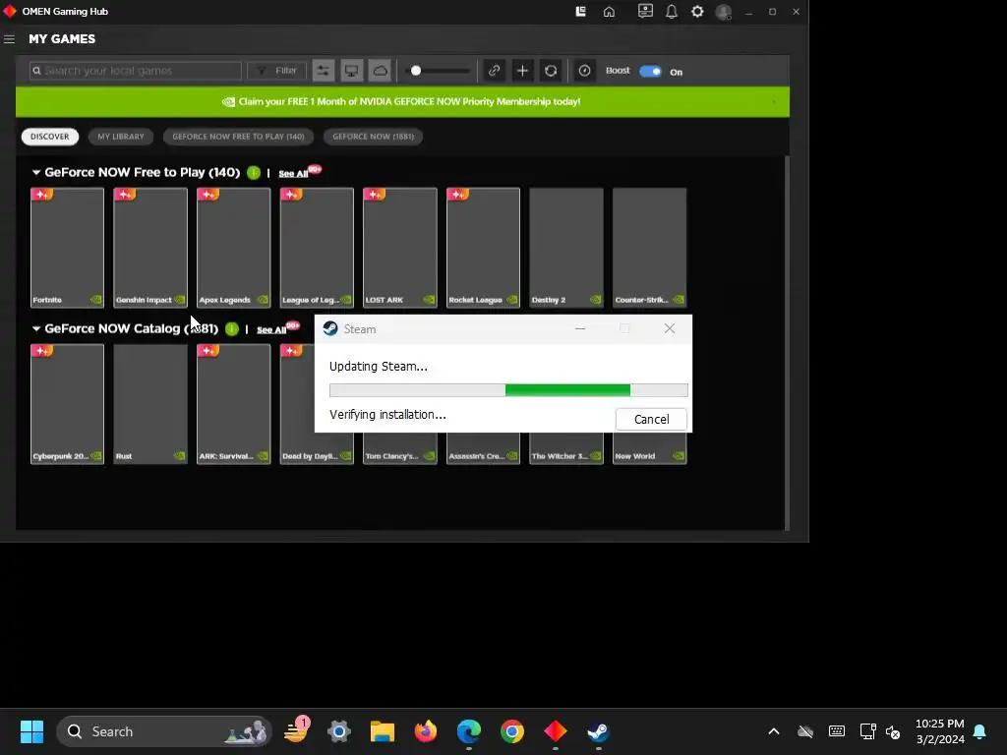Collapse the GeForce NOW Catalog section
This screenshot has height=755, width=1007.
pyautogui.click(x=36, y=328)
